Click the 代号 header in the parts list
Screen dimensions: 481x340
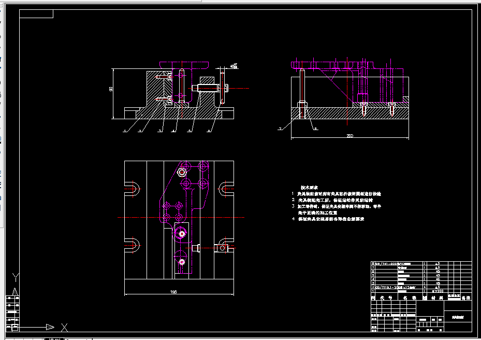coord(386,298)
